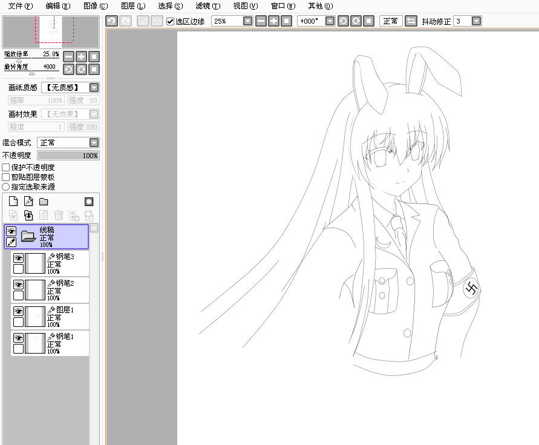Select the 钢笔3 layer thumbnail
This screenshot has width=539, height=445.
click(34, 263)
